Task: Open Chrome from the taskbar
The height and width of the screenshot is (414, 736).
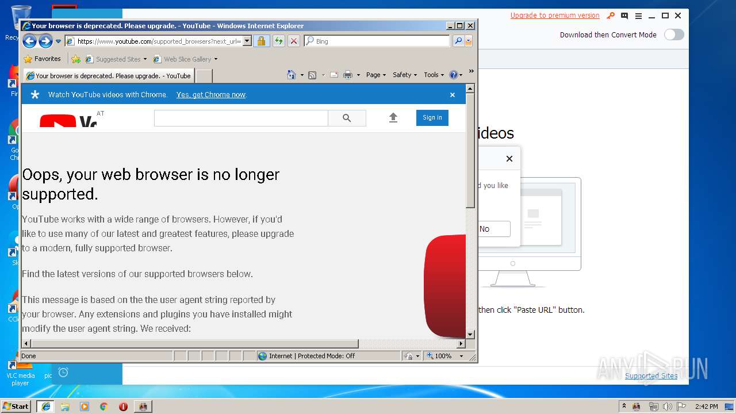Action: point(103,407)
